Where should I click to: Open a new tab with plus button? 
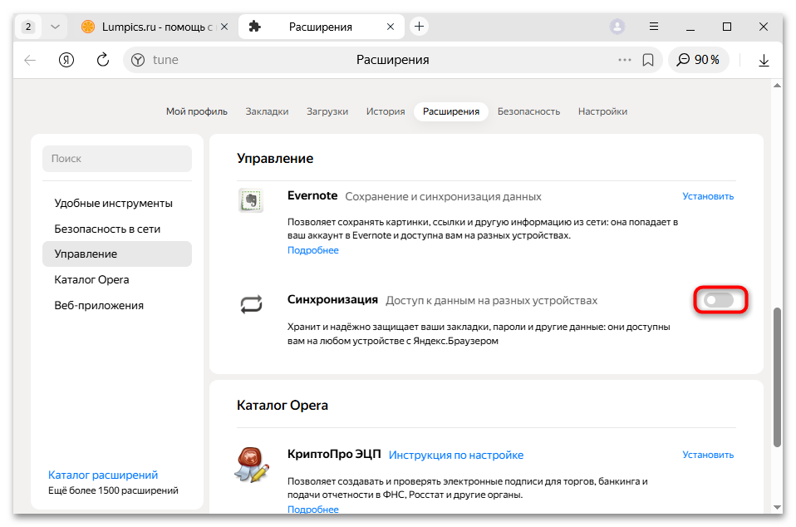click(419, 27)
